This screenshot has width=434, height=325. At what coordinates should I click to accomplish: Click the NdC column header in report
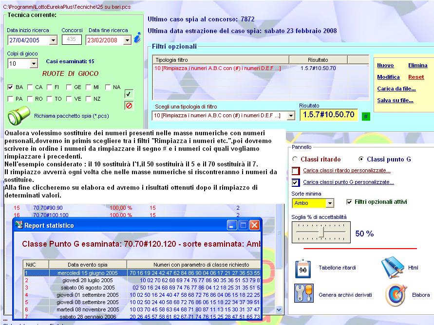click(x=36, y=265)
